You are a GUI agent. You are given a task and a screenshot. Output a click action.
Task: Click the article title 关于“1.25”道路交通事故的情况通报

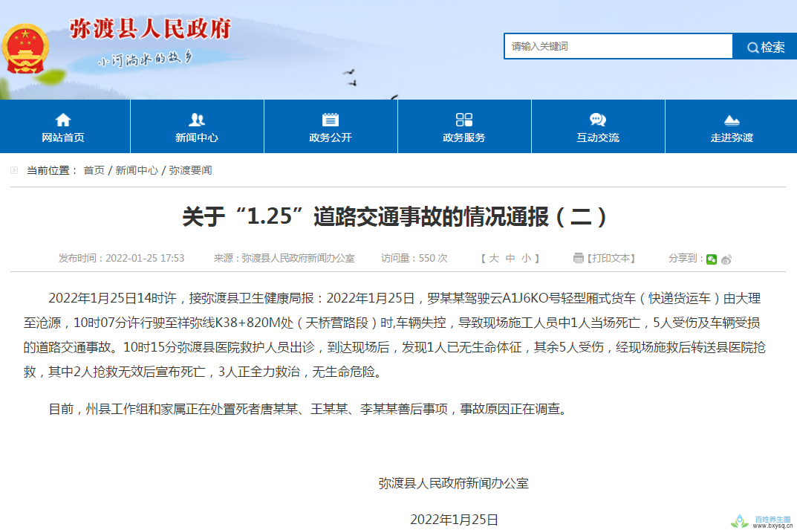(x=394, y=216)
